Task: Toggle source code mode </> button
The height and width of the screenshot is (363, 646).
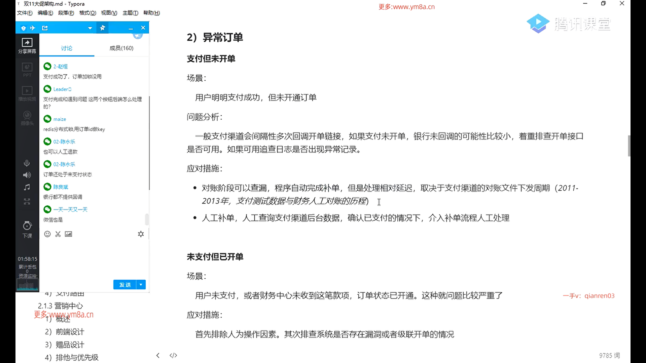Action: (x=173, y=355)
